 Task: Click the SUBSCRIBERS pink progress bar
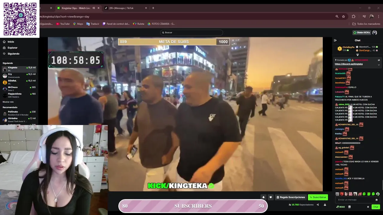pos(193,206)
